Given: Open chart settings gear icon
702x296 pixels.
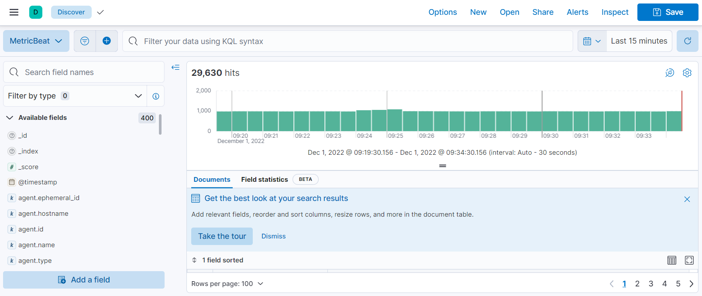Looking at the screenshot, I should coord(687,73).
